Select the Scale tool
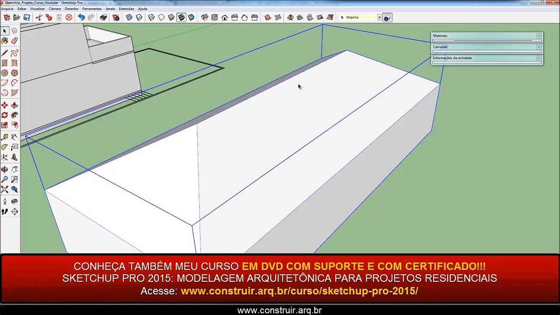560x315 pixels. click(x=4, y=125)
